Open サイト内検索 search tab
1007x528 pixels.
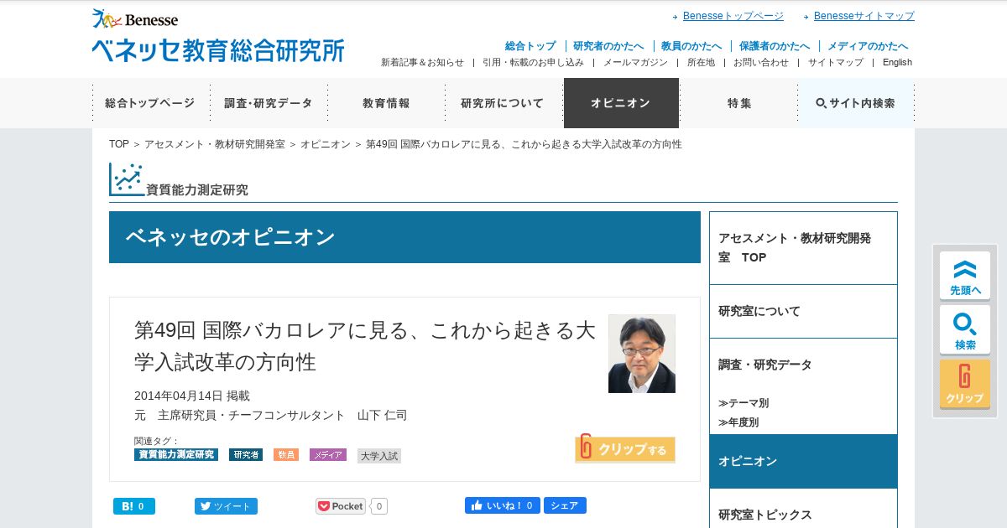pos(856,103)
